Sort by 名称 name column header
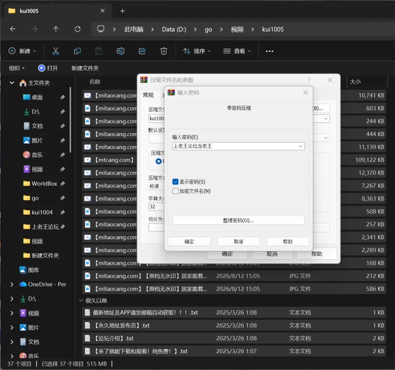The width and height of the screenshot is (395, 370). coord(95,81)
